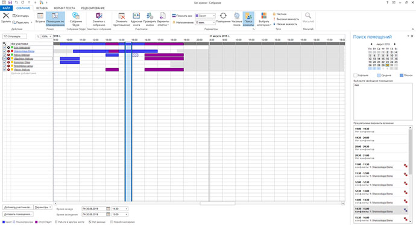Open the Собрание Skype meeting icon

tap(76, 16)
